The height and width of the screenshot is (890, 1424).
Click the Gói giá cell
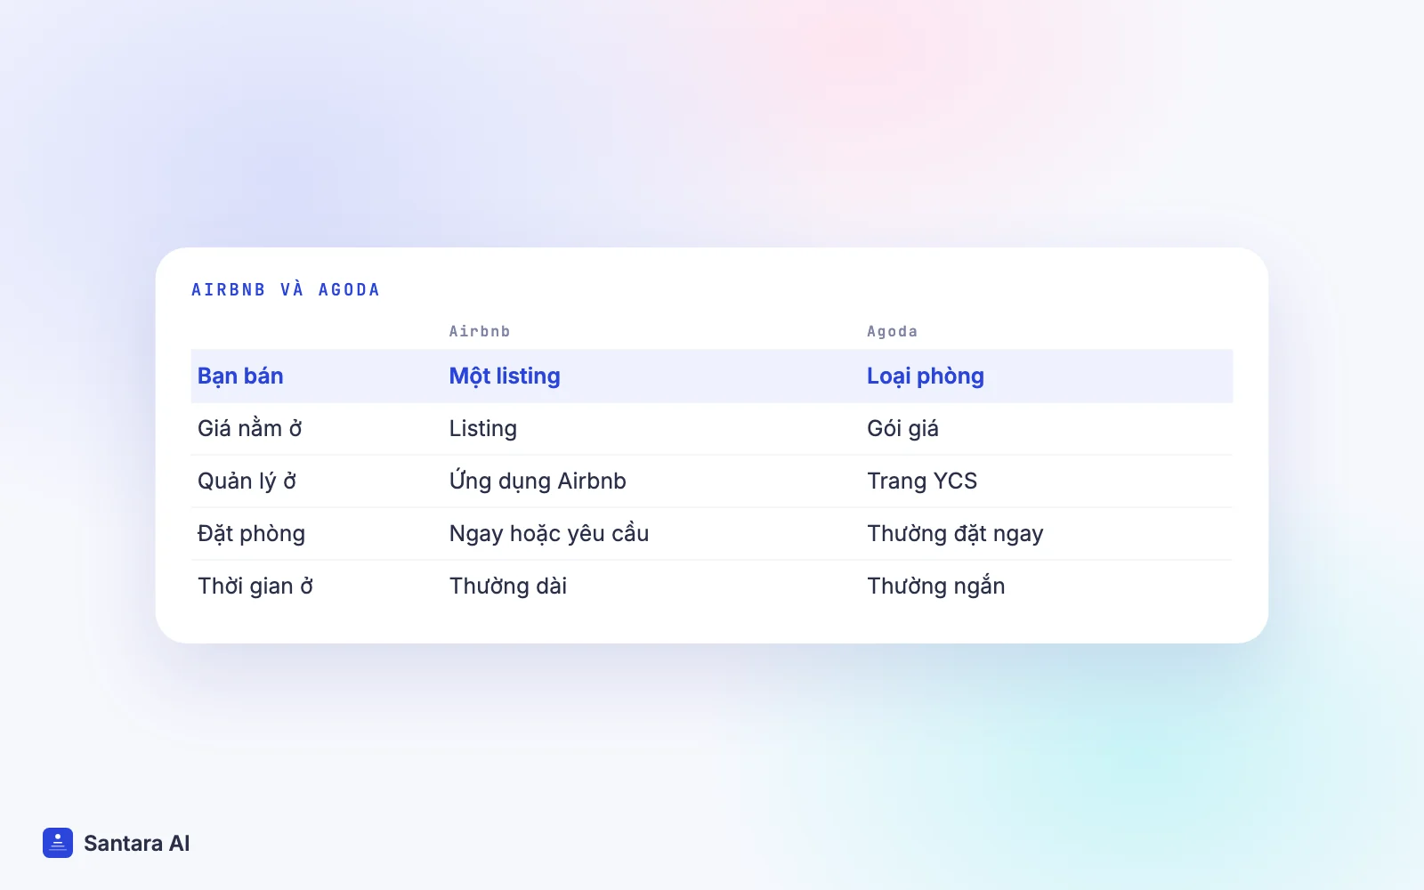902,428
